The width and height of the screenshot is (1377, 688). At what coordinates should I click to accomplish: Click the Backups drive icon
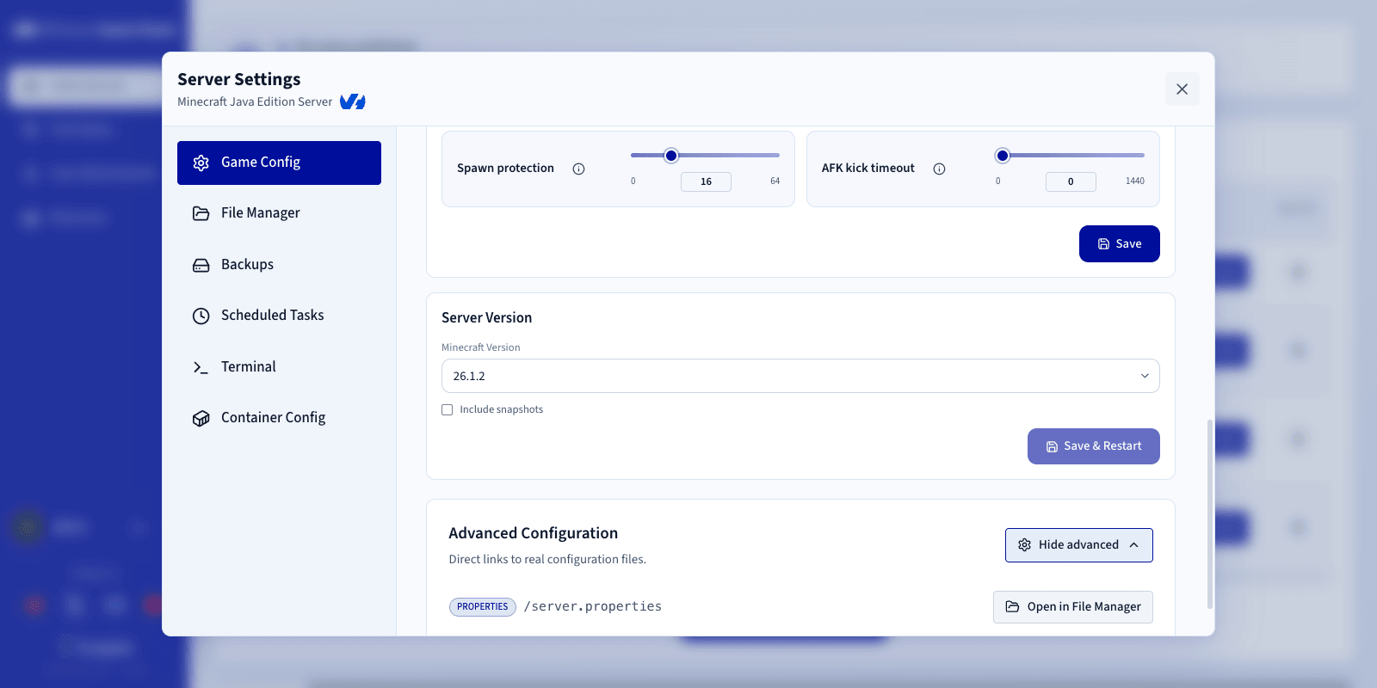tap(201, 265)
